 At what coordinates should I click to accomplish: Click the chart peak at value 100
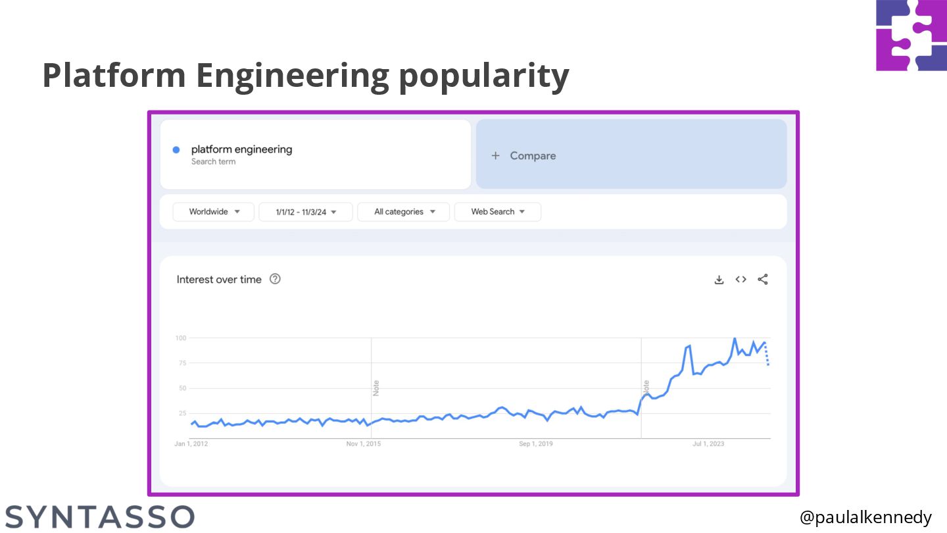[735, 339]
